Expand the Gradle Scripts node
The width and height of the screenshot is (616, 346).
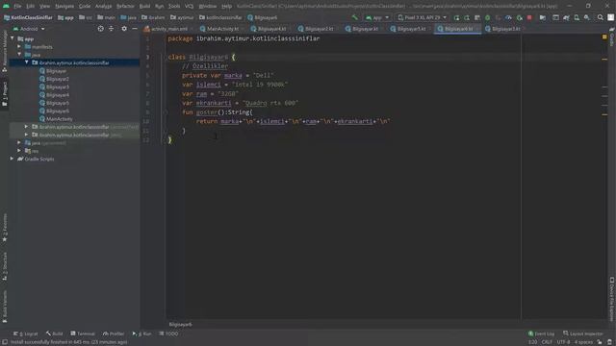coord(12,159)
